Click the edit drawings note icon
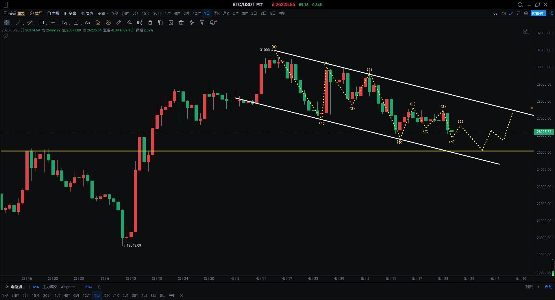 point(171,22)
